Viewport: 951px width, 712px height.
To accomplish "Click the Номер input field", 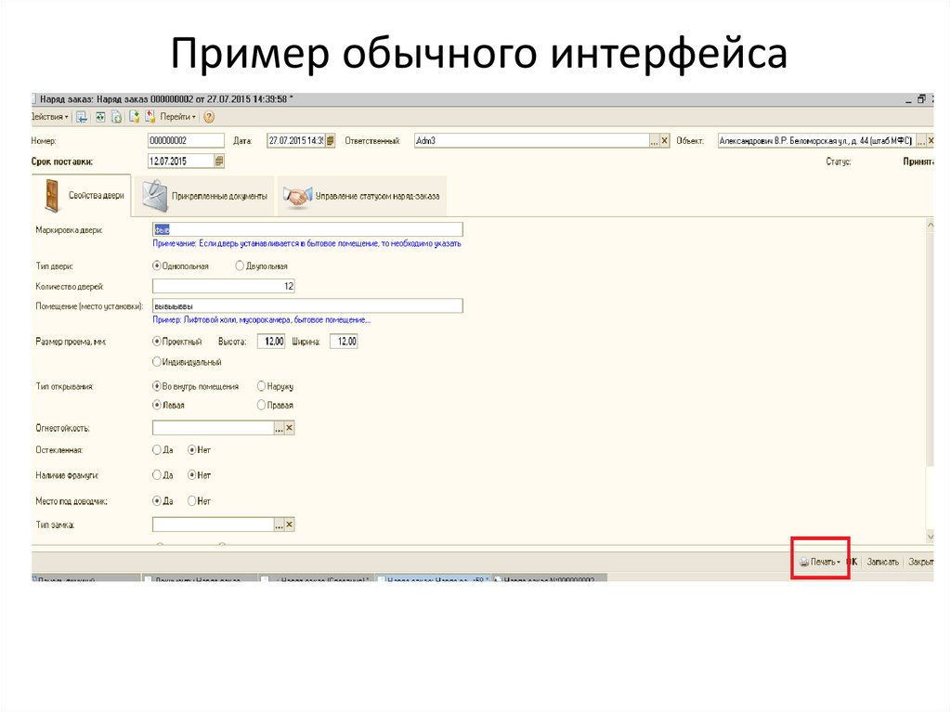I will 186,141.
